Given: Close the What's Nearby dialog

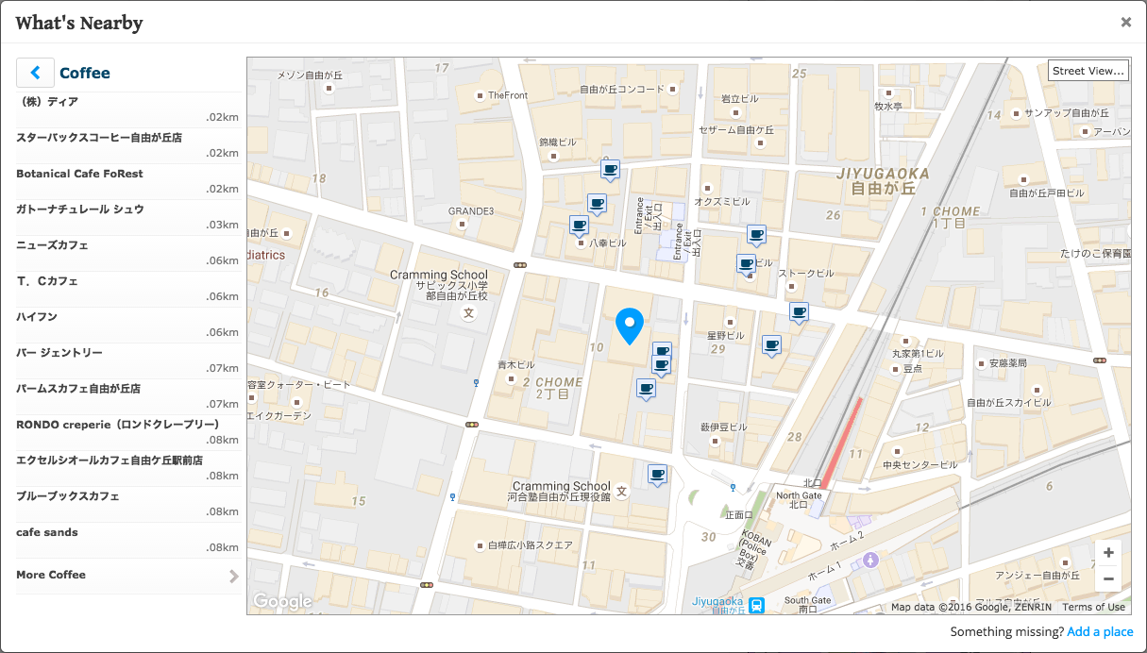Looking at the screenshot, I should coord(1125,23).
